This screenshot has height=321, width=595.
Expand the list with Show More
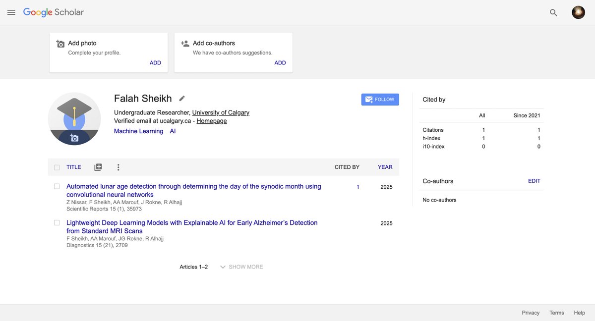pyautogui.click(x=241, y=267)
